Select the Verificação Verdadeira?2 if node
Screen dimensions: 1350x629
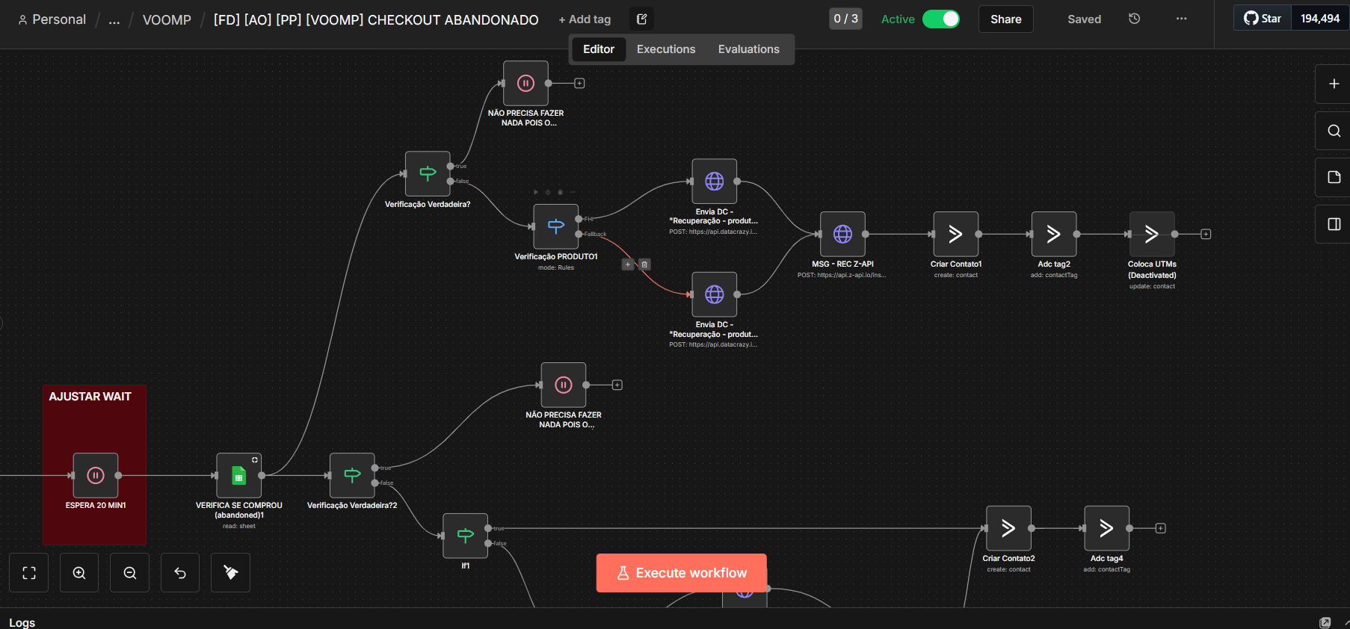tap(352, 475)
